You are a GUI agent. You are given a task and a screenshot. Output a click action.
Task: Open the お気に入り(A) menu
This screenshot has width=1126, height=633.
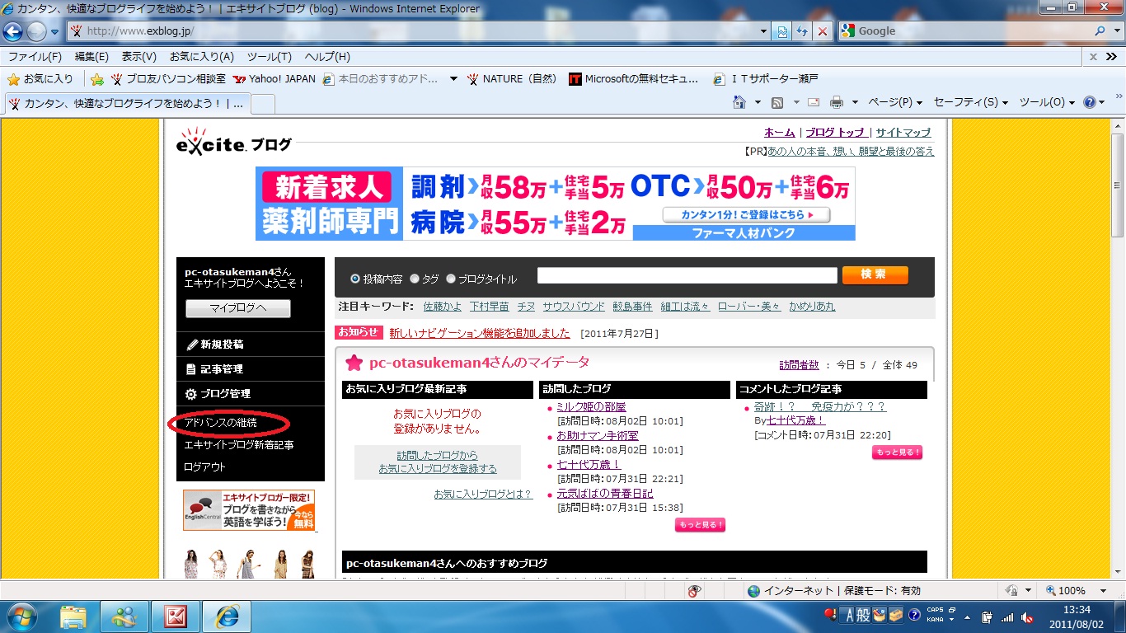pyautogui.click(x=202, y=57)
